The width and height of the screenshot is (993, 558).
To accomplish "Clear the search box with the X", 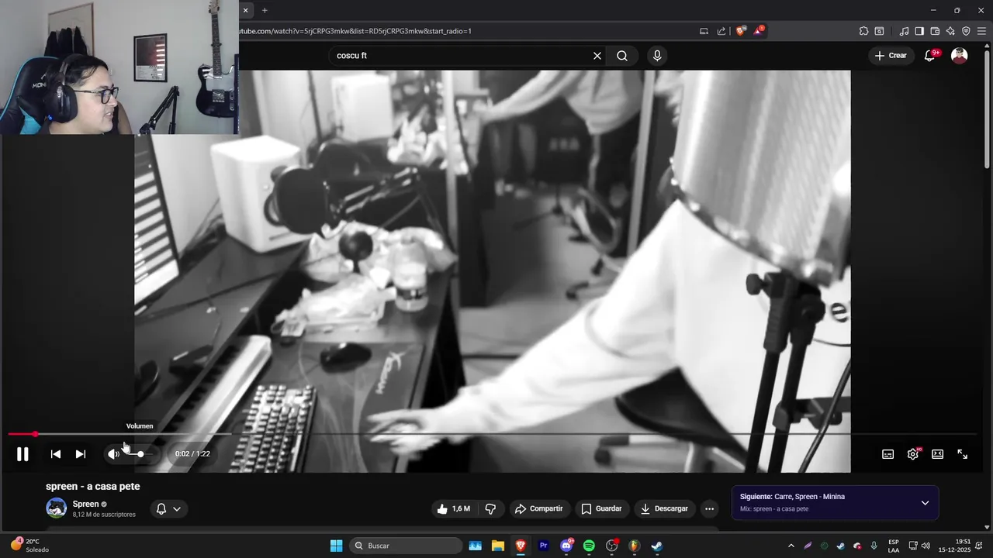I will click(x=597, y=56).
